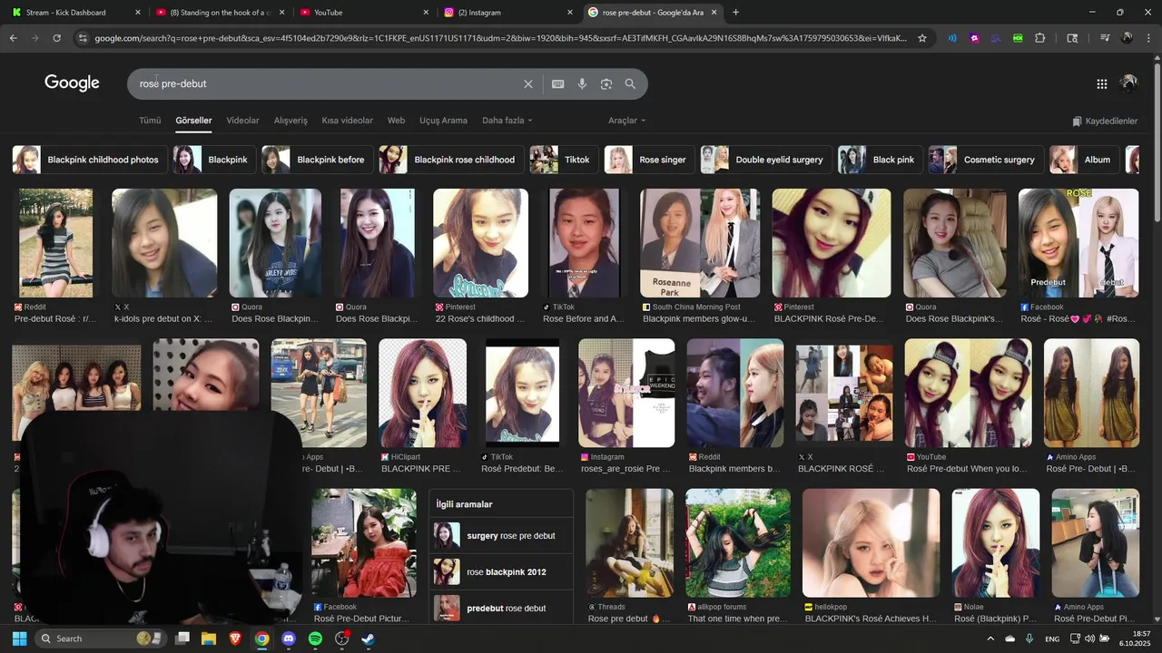This screenshot has height=653, width=1162.
Task: Open the media control music-note icon
Action: click(x=1104, y=38)
